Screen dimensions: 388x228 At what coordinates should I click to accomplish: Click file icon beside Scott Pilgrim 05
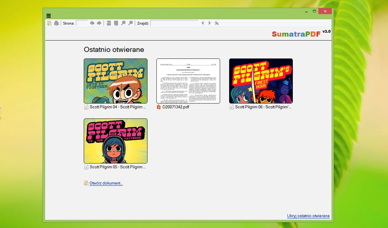pyautogui.click(x=86, y=167)
